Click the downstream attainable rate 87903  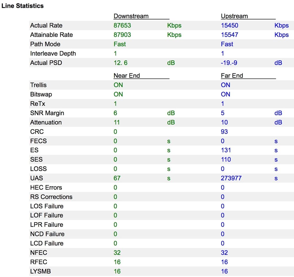coord(122,35)
